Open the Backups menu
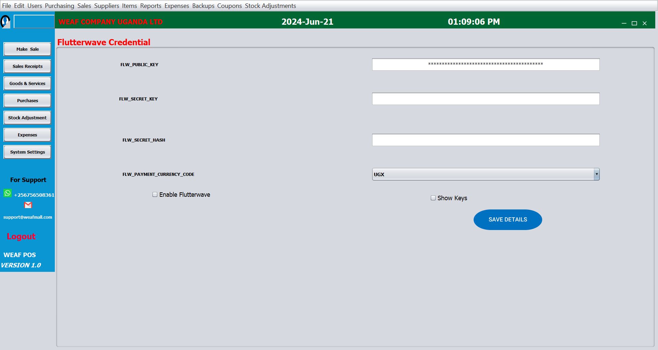Image resolution: width=658 pixels, height=350 pixels. click(203, 6)
